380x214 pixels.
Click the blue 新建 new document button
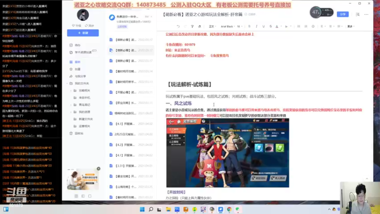click(x=83, y=33)
